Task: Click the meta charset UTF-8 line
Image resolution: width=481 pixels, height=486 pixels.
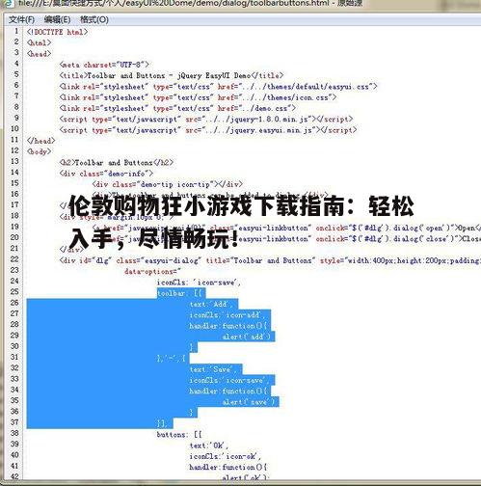Action: 104,65
